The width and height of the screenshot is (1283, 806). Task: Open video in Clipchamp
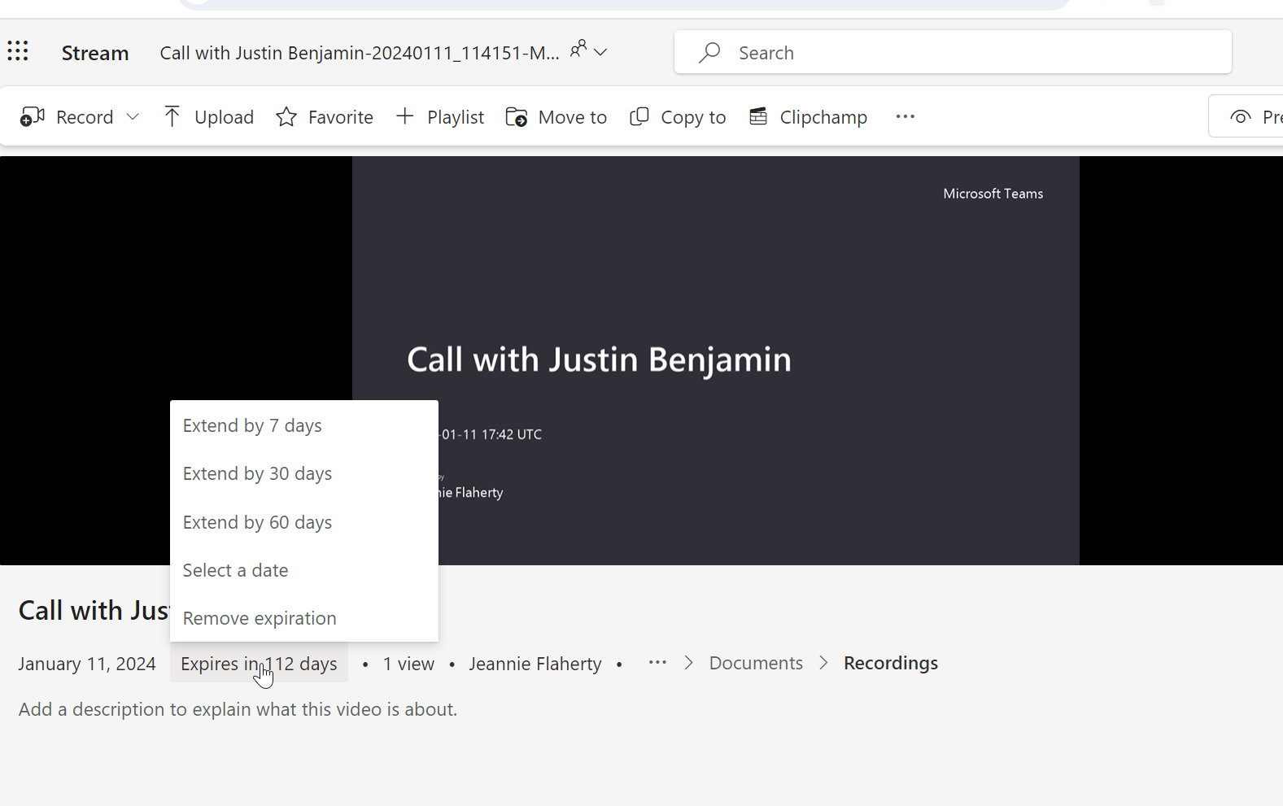808,117
